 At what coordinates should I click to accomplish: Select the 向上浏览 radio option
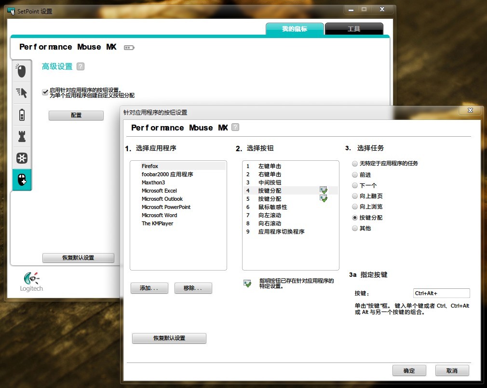point(355,207)
